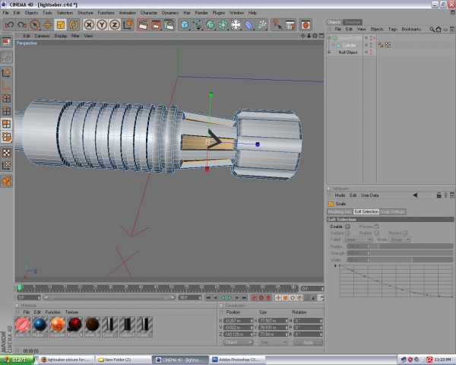This screenshot has height=365, width=456.
Task: Go to end of animation
Action: coord(244,297)
